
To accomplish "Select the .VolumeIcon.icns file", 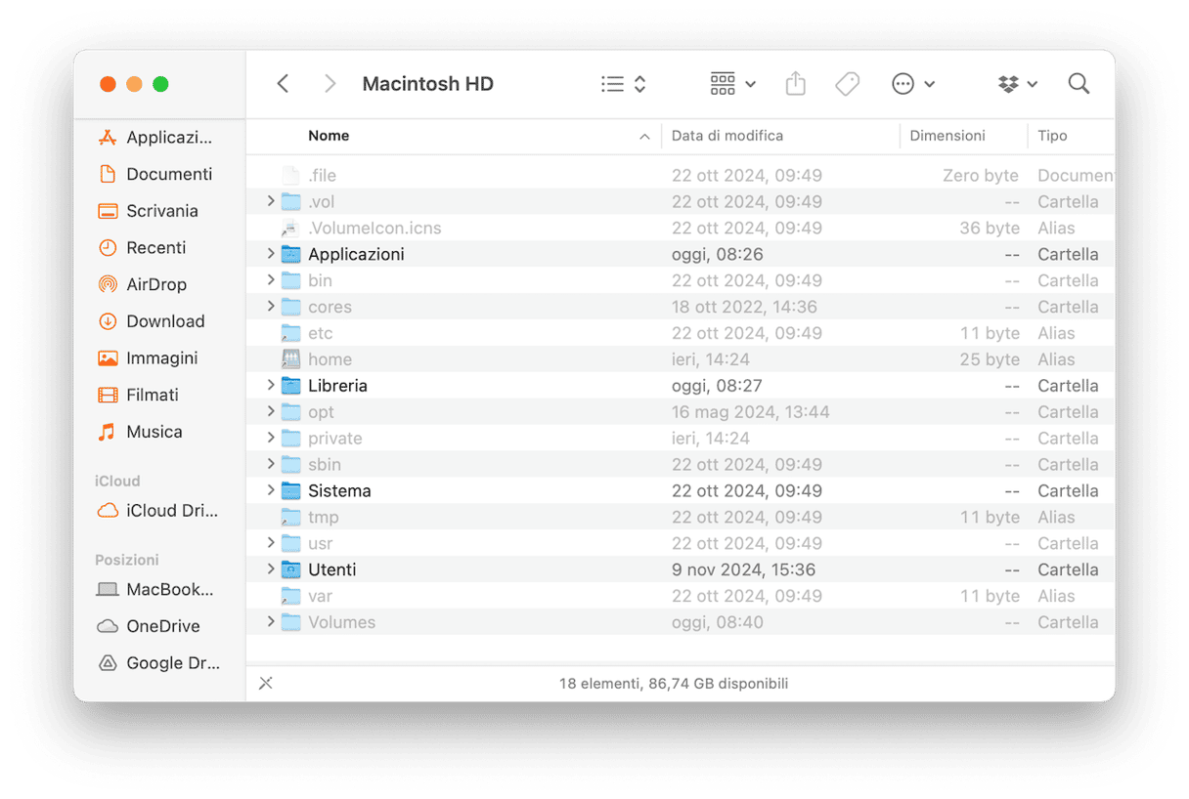I will pos(374,228).
